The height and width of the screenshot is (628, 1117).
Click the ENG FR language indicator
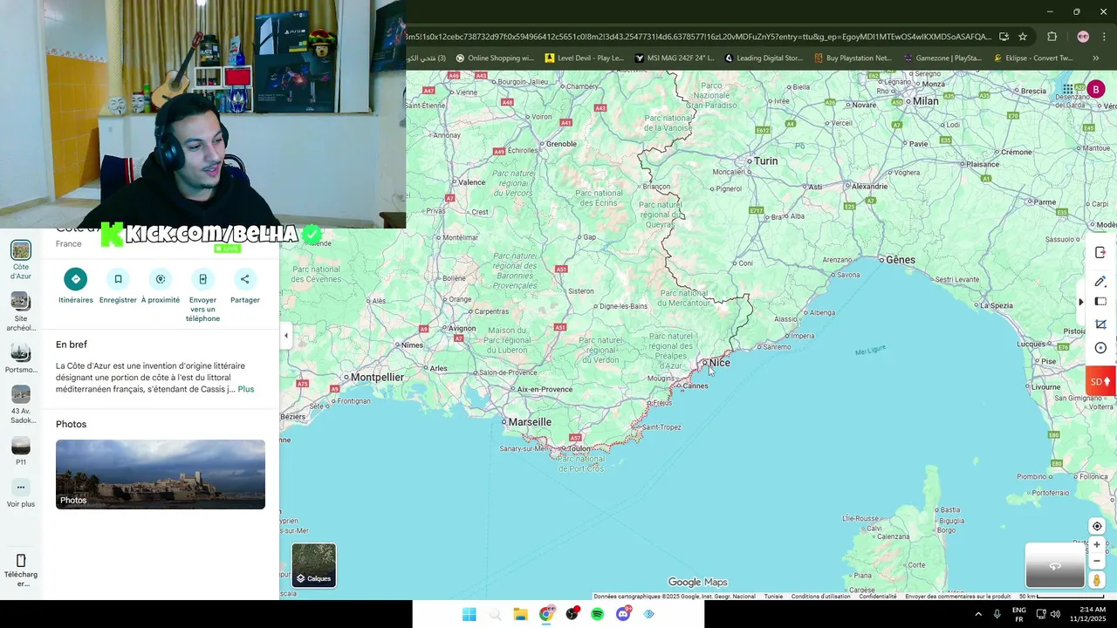pyautogui.click(x=1018, y=614)
